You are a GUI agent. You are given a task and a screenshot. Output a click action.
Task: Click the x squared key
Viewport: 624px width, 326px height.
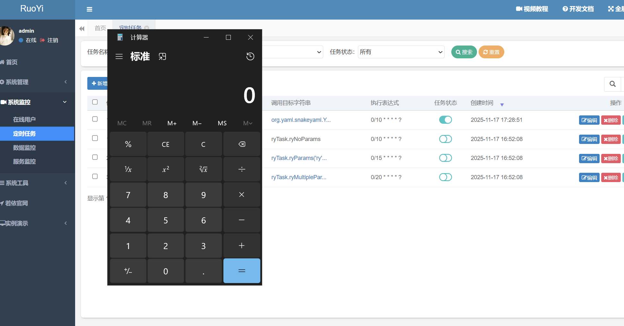click(x=166, y=169)
